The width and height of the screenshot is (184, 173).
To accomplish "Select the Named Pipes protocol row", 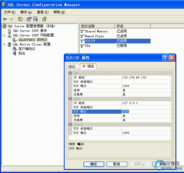I will 115,36.
